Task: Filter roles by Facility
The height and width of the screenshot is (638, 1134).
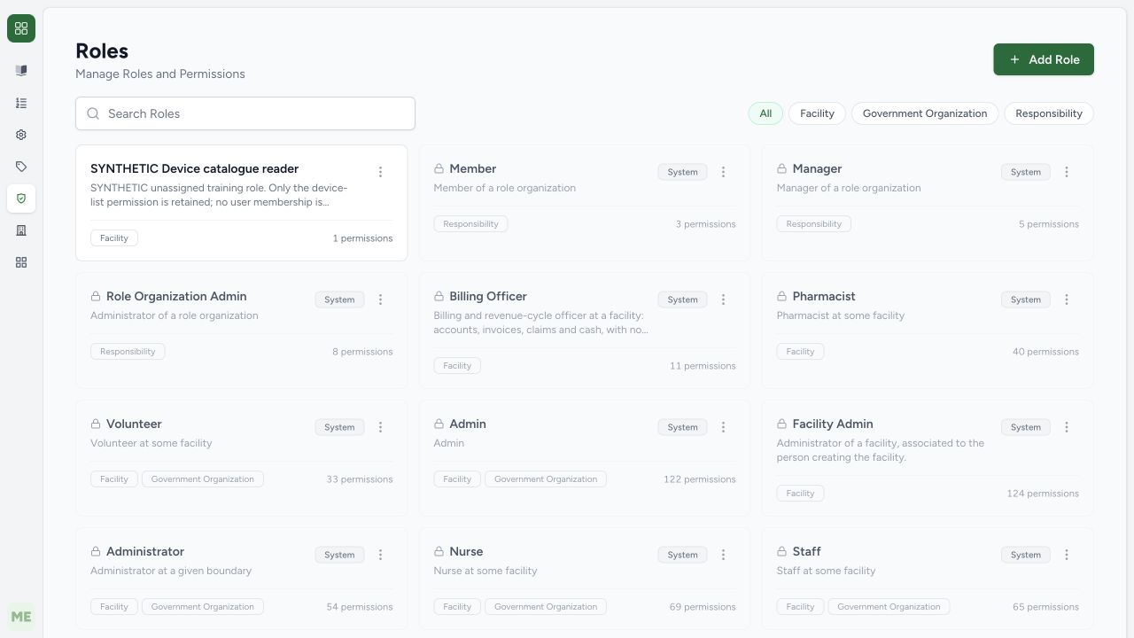Action: pos(817,113)
